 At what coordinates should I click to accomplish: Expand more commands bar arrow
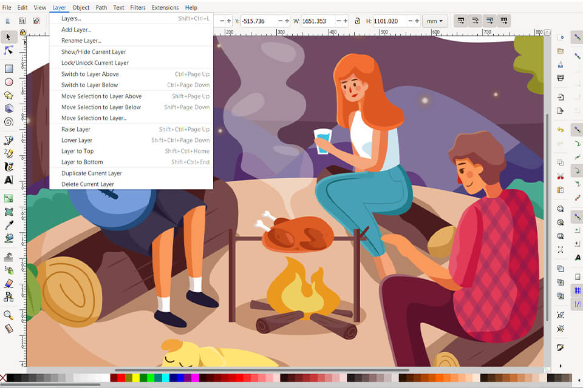(561, 366)
